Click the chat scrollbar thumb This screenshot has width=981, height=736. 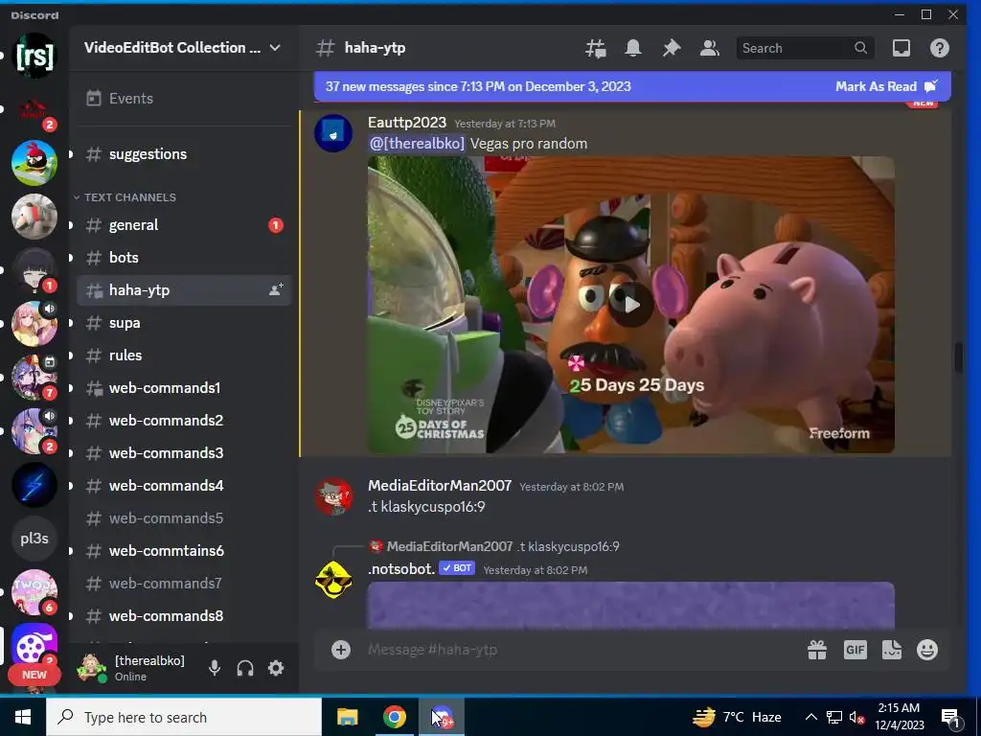pos(958,357)
